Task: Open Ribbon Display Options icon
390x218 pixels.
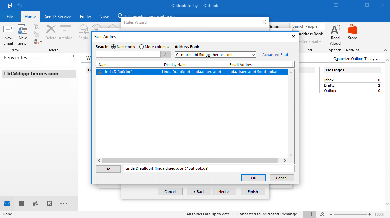Action: pyautogui.click(x=336, y=5)
